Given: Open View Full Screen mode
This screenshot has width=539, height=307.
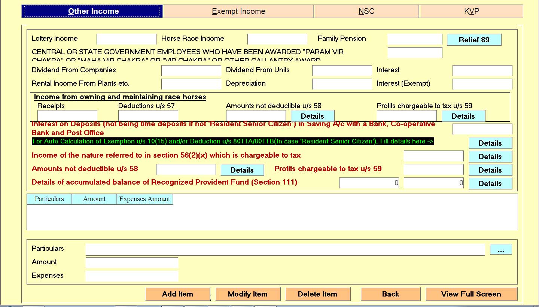Looking at the screenshot, I should tap(471, 294).
